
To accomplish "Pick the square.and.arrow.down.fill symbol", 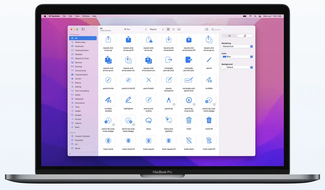I will pyautogui.click(x=189, y=40).
